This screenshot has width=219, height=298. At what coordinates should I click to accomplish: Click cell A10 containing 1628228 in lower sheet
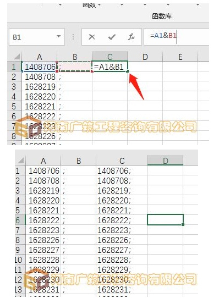[43, 260]
